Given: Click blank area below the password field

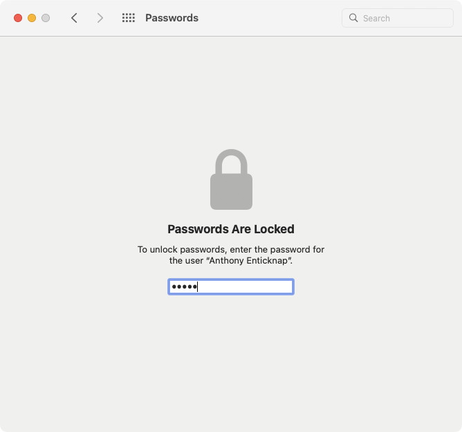Looking at the screenshot, I should point(231,353).
